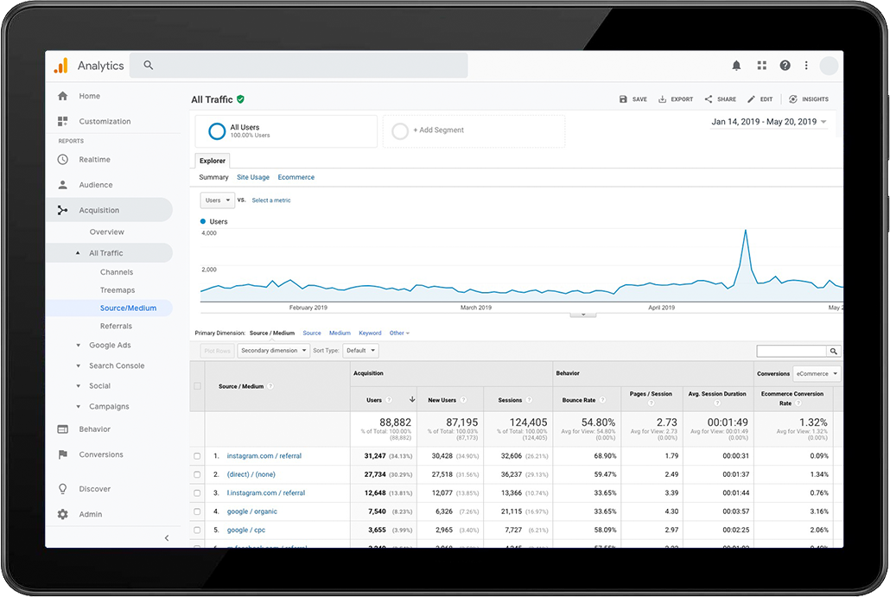Click the Share icon
The width and height of the screenshot is (890, 597).
[709, 98]
